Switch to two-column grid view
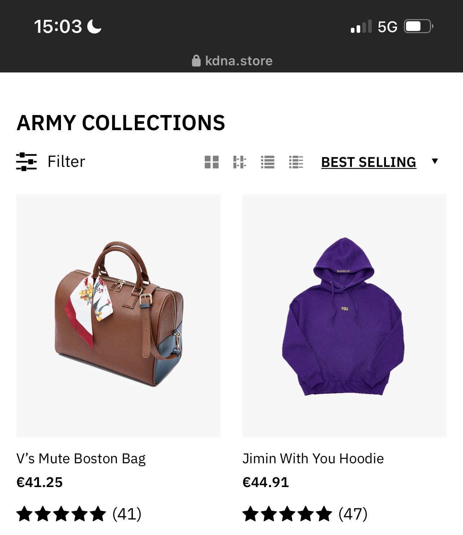Viewport: 463px width, 535px height. (x=212, y=162)
